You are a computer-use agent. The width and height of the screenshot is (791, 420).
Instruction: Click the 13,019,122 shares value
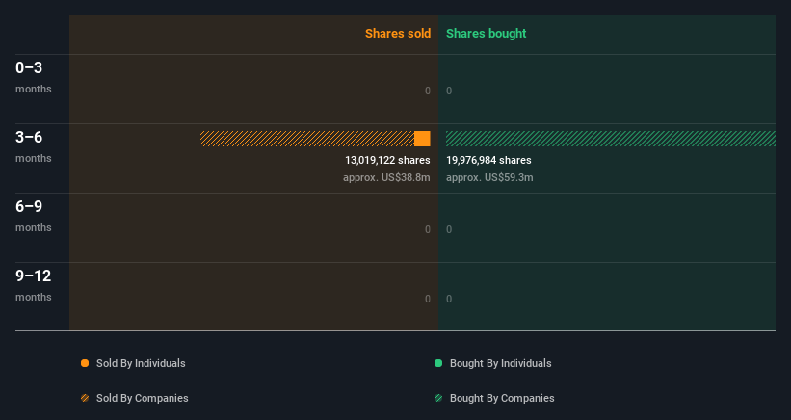(387, 160)
